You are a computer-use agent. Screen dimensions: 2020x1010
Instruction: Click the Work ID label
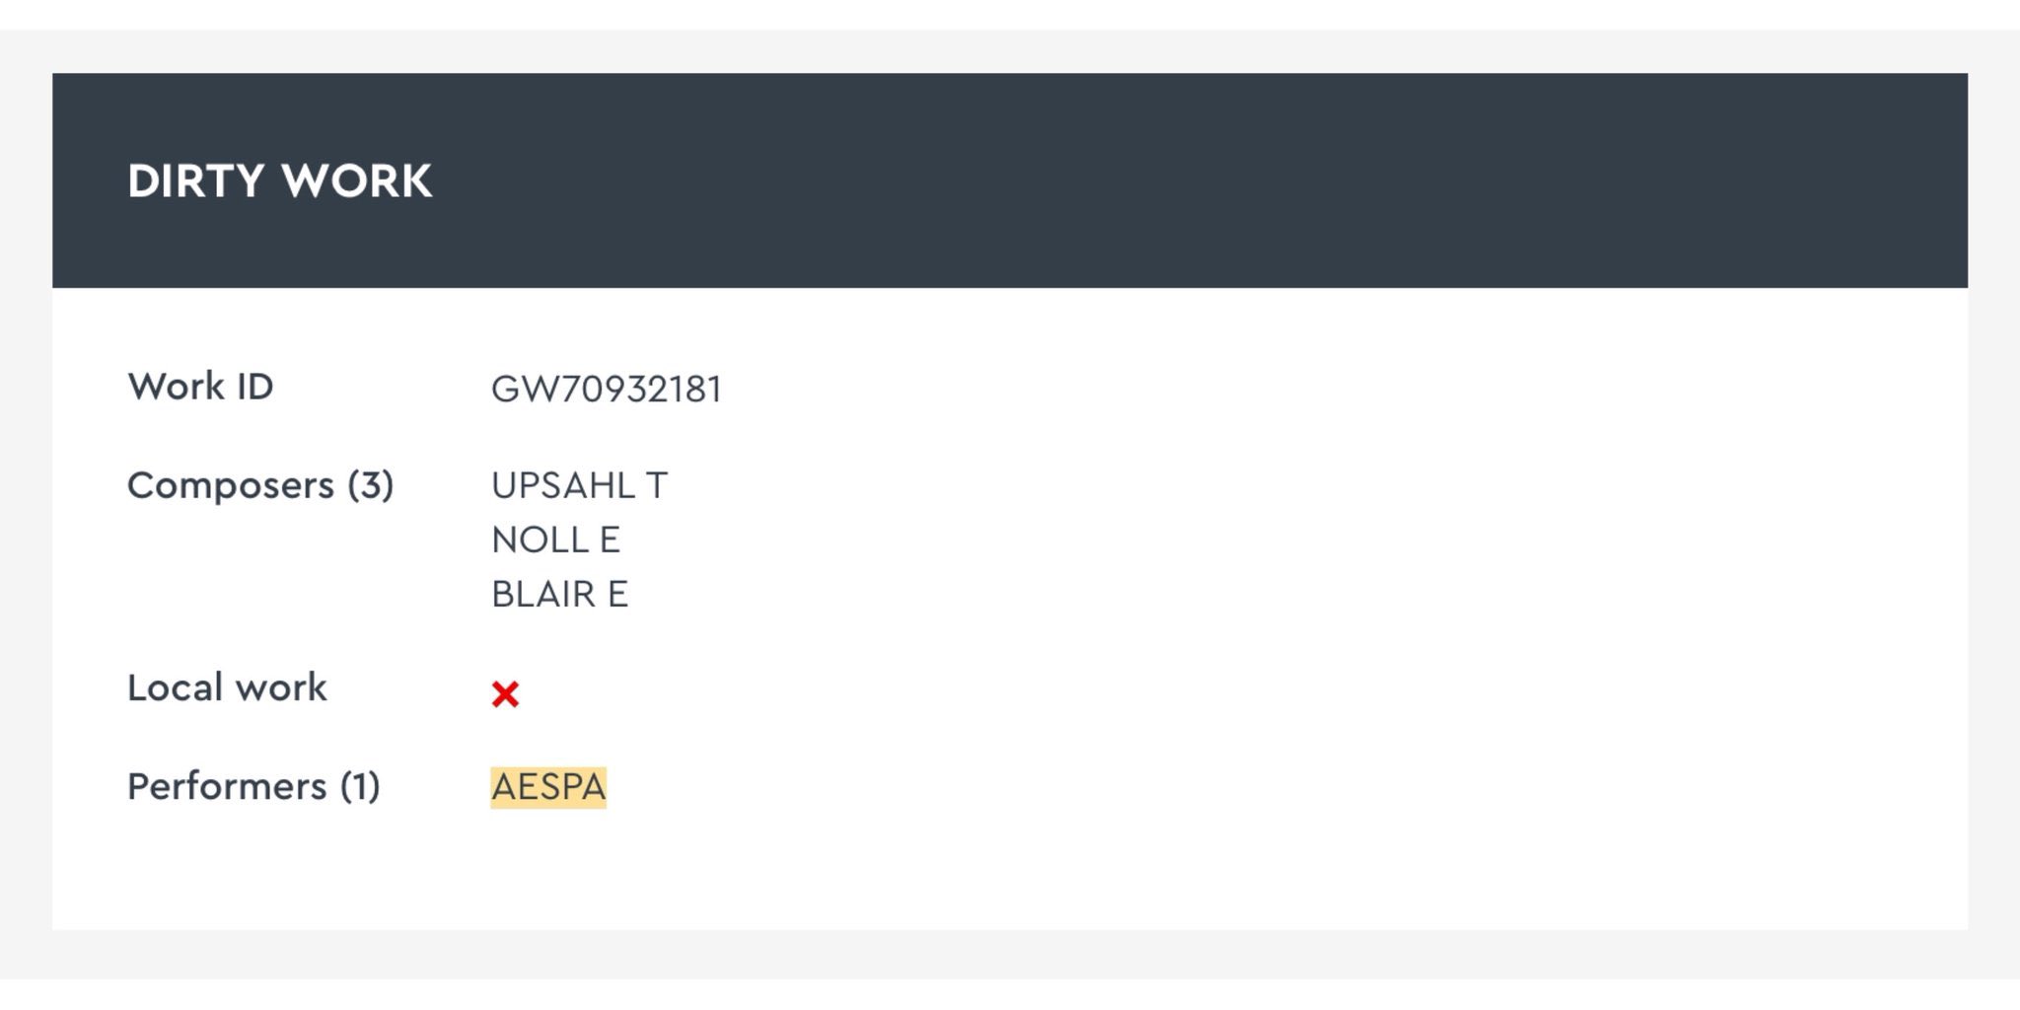(200, 387)
